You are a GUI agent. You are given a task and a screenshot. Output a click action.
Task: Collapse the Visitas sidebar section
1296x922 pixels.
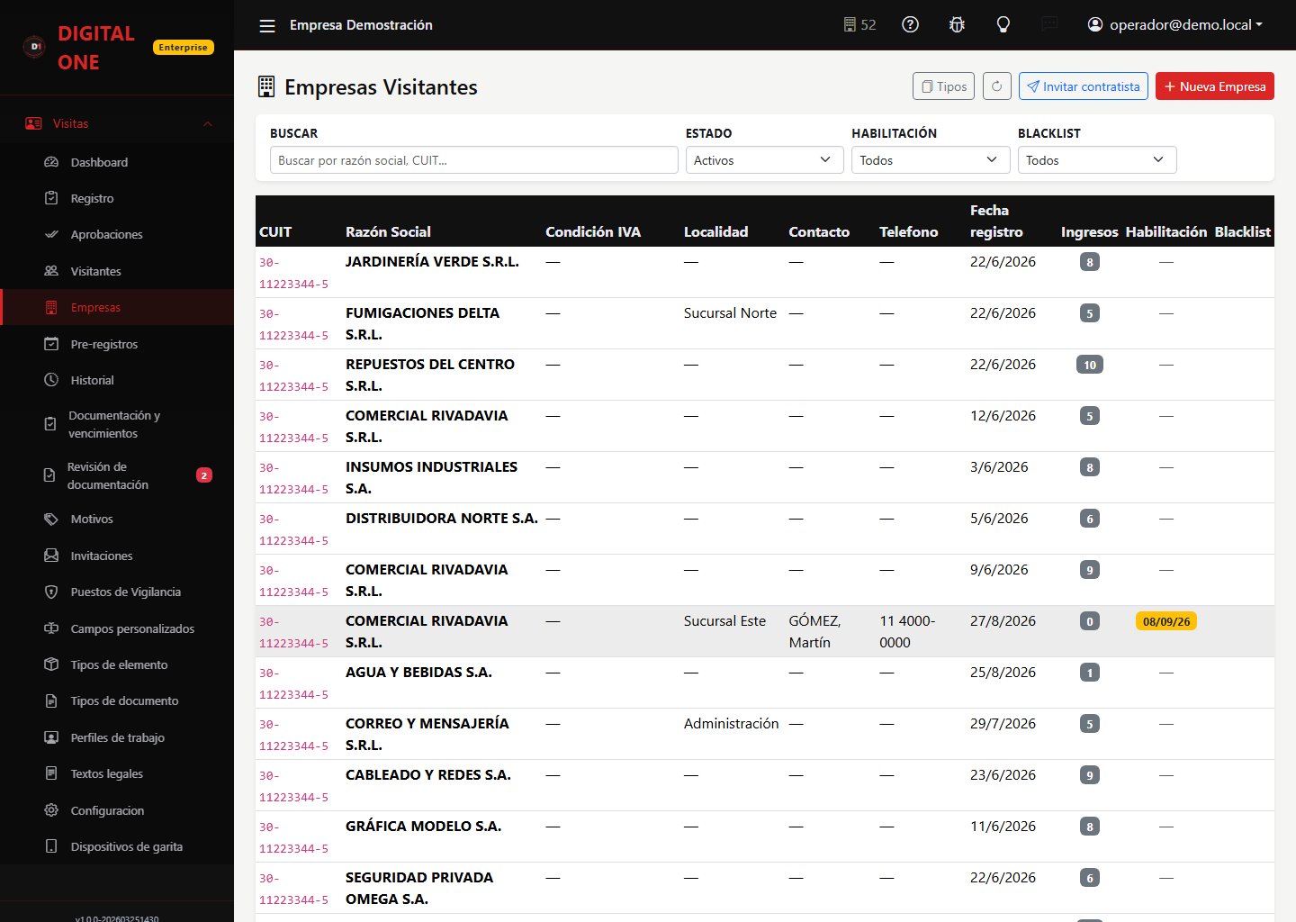pos(117,123)
